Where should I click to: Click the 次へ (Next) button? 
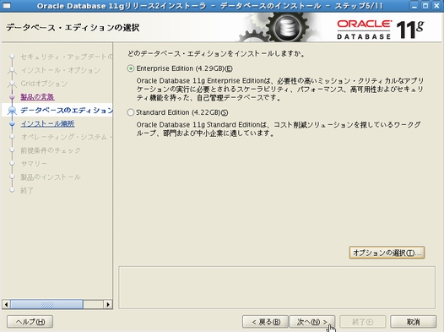tap(311, 322)
